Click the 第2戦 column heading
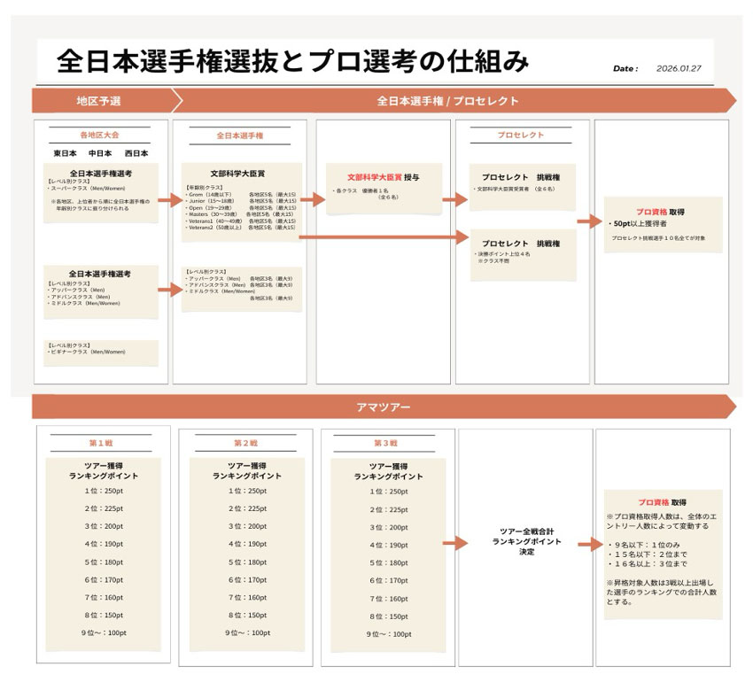This screenshot has width=753, height=682. 245,443
